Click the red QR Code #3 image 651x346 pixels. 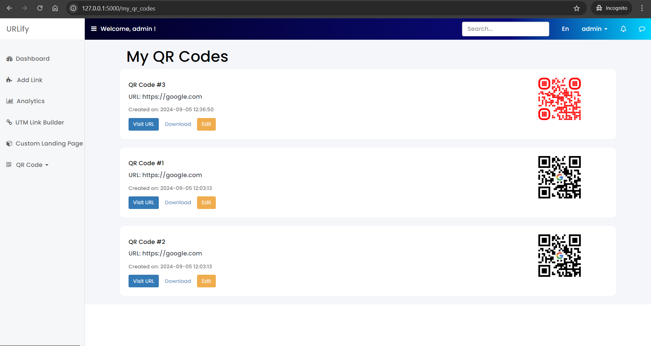559,99
